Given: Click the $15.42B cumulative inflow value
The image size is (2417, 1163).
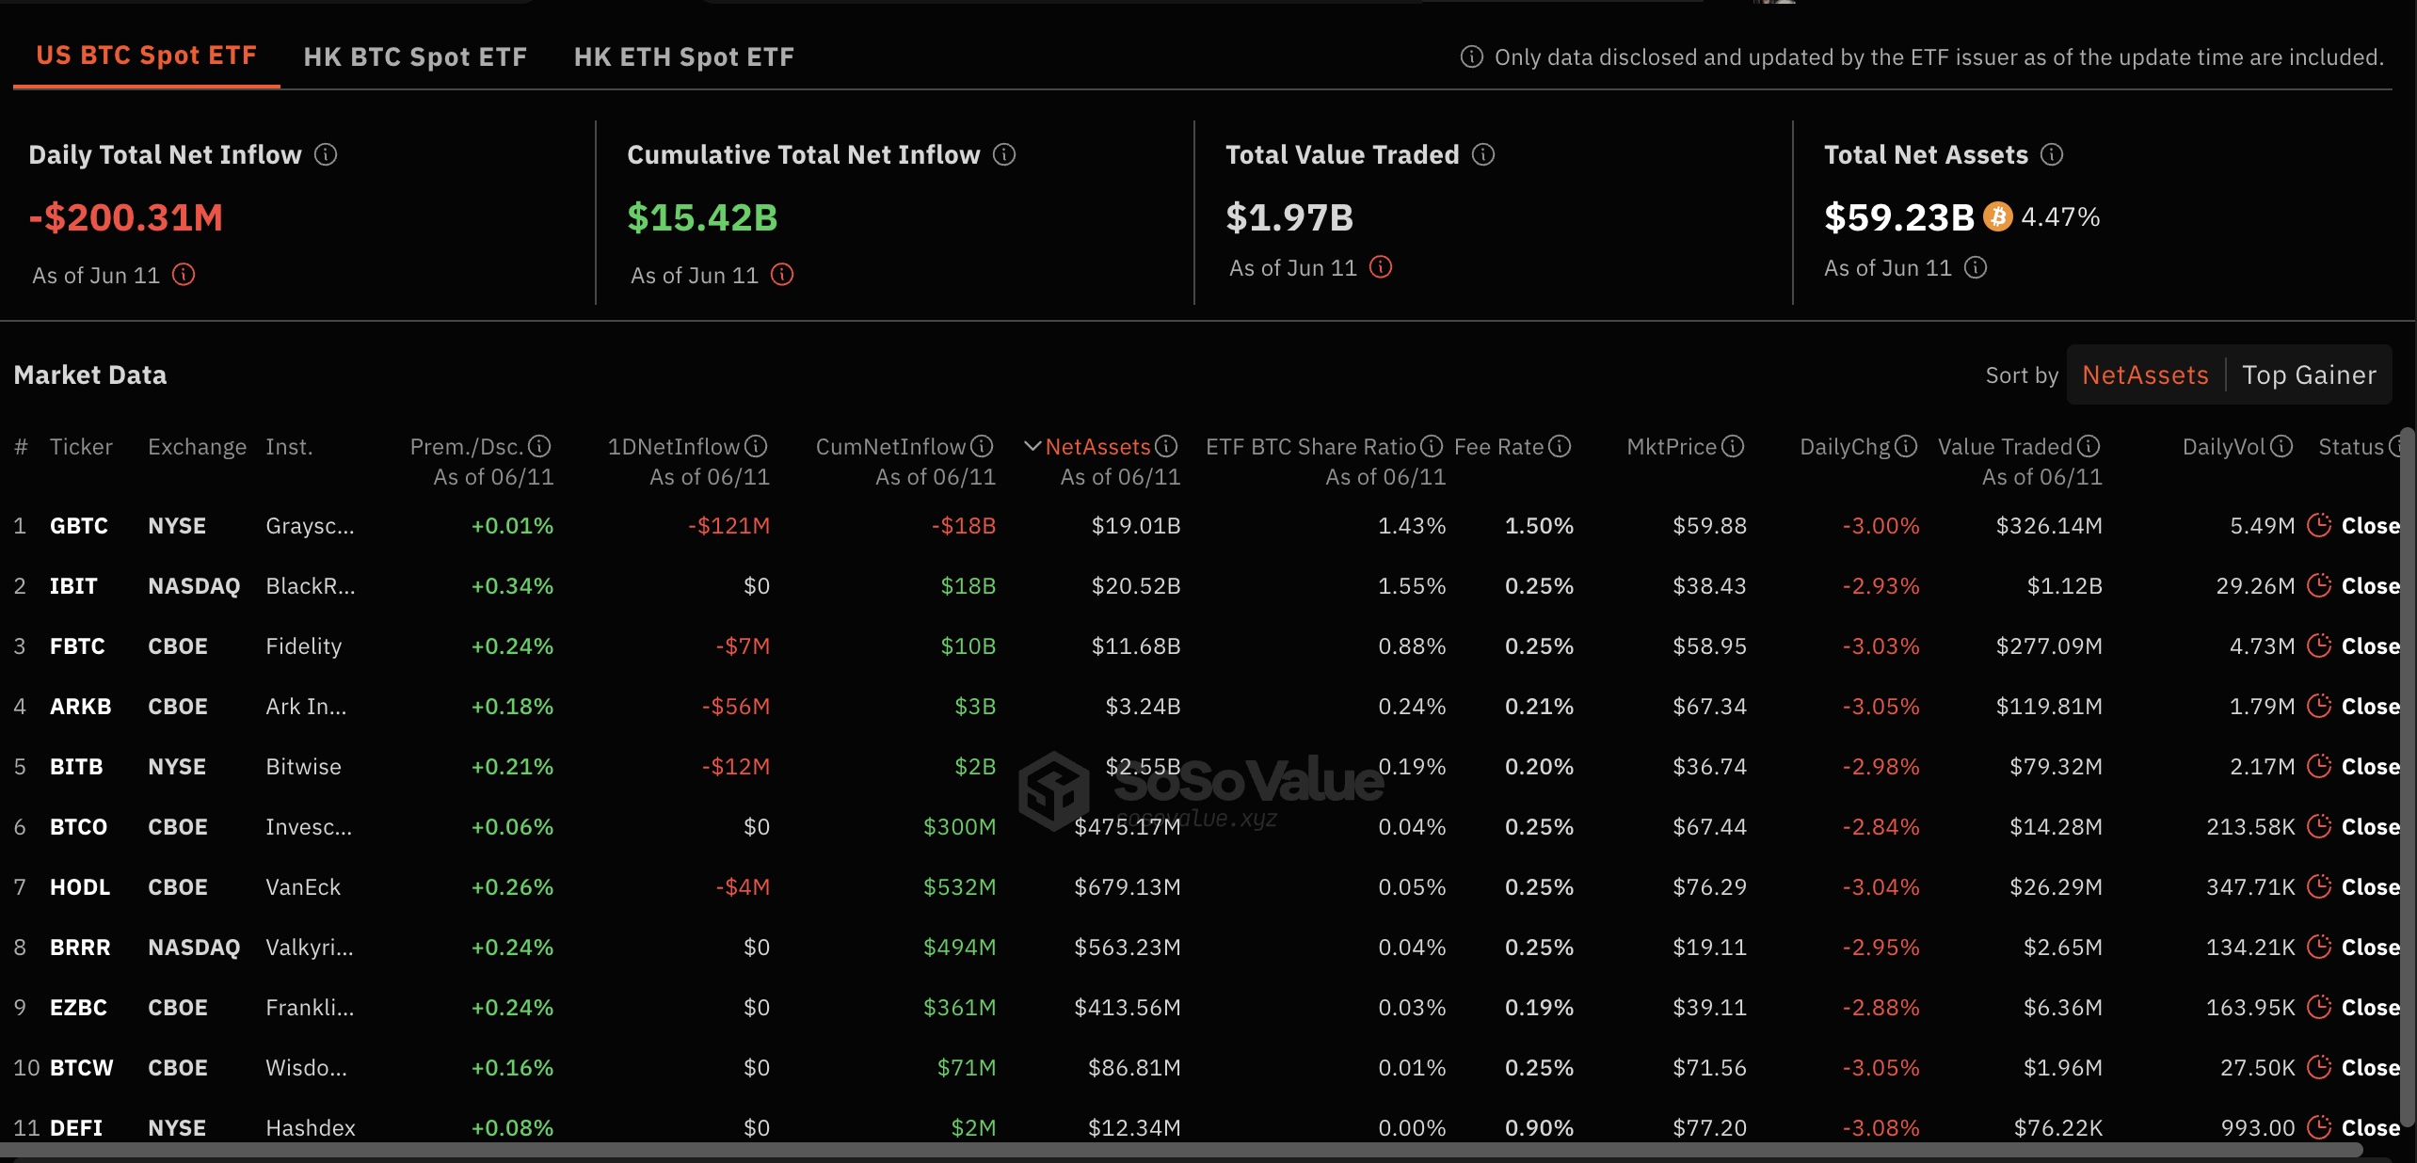Looking at the screenshot, I should (x=703, y=217).
